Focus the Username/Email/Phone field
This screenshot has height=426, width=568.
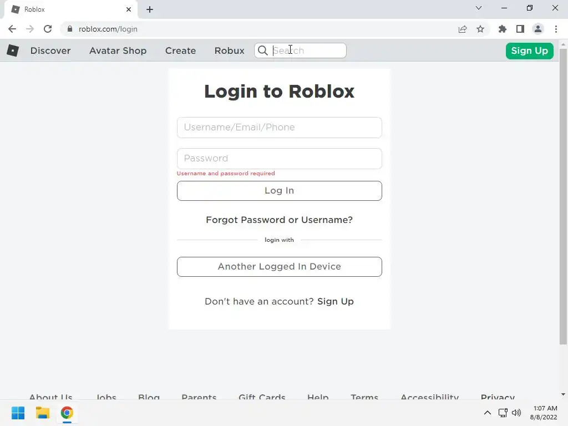click(280, 128)
